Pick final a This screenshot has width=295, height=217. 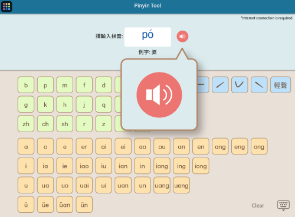[26, 146]
